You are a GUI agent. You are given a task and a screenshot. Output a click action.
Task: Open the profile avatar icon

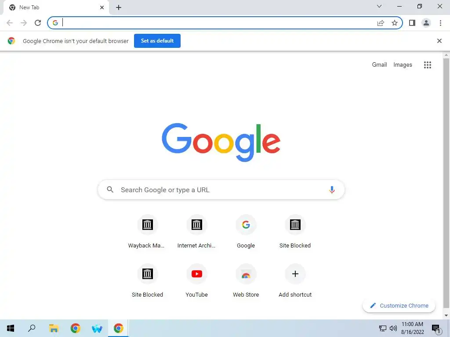426,23
